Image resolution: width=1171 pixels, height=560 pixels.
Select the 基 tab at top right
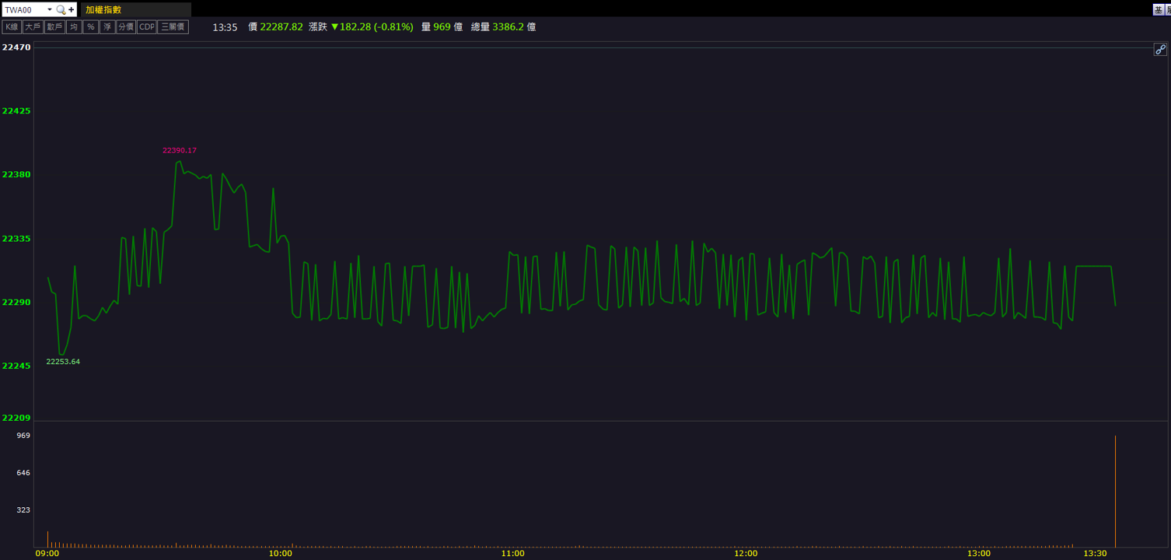(x=1159, y=9)
